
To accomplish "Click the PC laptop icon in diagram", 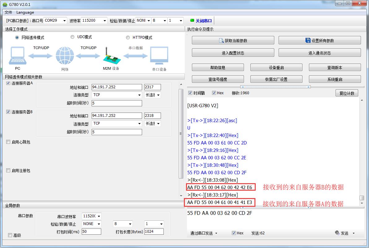I will click(x=18, y=56).
